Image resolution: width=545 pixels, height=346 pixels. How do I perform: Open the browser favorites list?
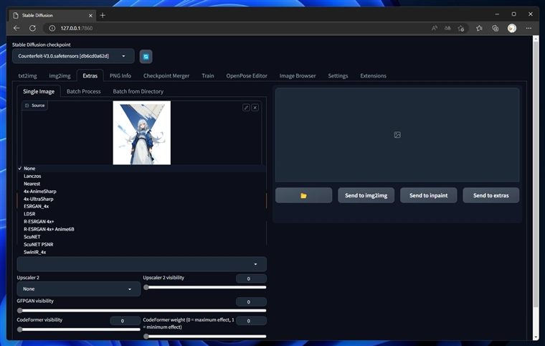[x=479, y=28]
